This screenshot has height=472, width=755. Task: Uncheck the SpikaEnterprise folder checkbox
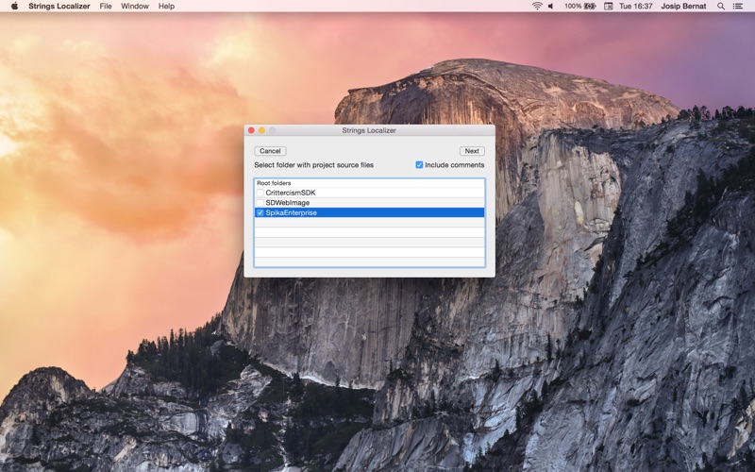(260, 213)
